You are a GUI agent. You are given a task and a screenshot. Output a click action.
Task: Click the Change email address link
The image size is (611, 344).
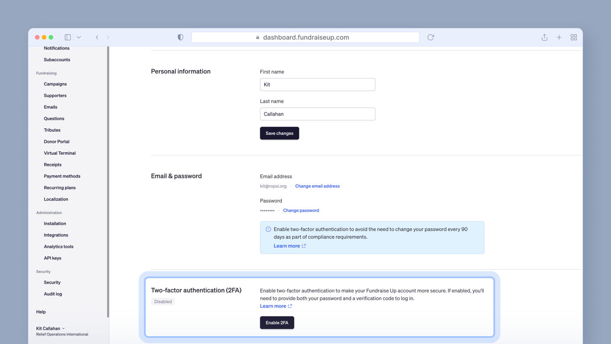tap(317, 186)
